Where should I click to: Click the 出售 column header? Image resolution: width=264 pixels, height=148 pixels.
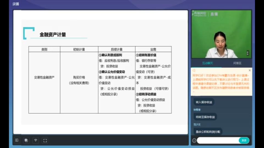[153, 49]
